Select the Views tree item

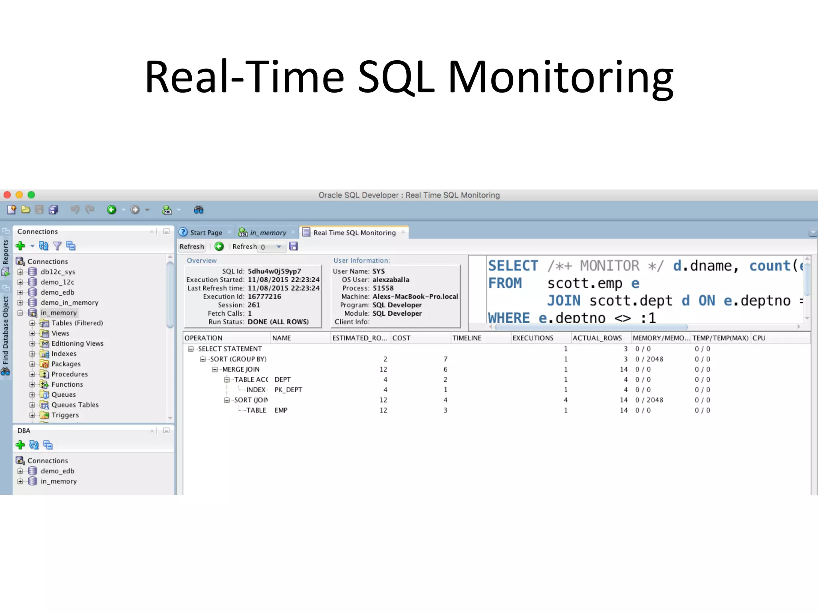(x=60, y=333)
